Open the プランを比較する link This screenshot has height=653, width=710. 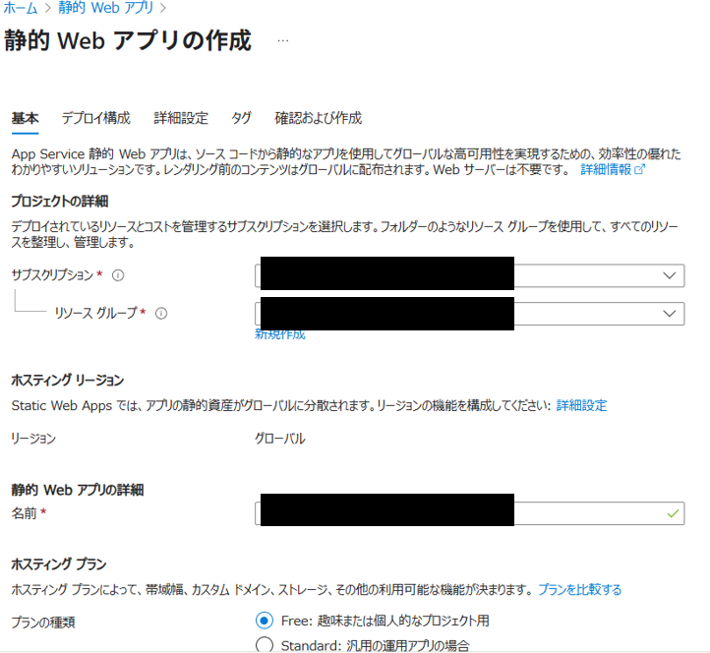580,590
